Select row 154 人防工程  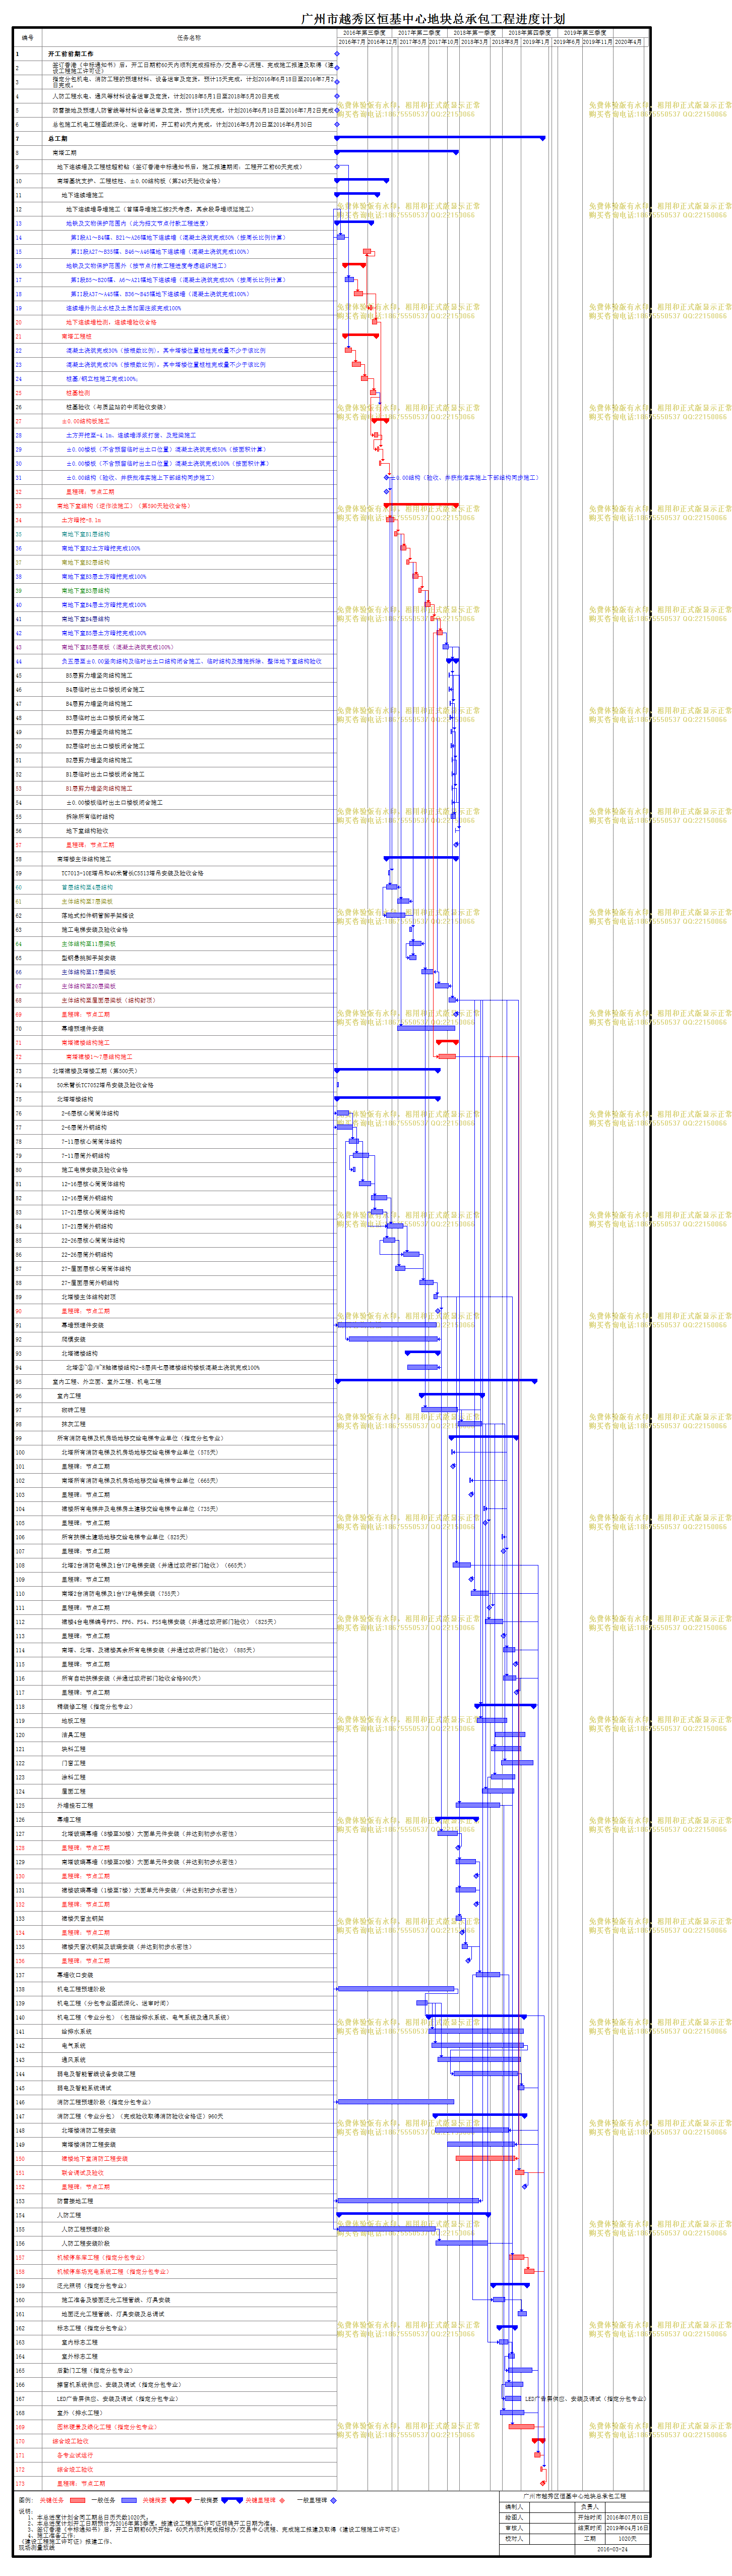tap(175, 2215)
